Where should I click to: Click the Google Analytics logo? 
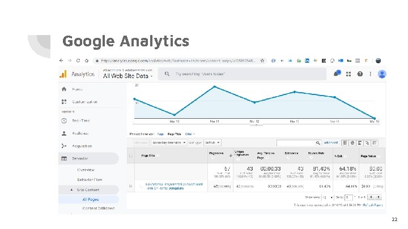click(63, 74)
